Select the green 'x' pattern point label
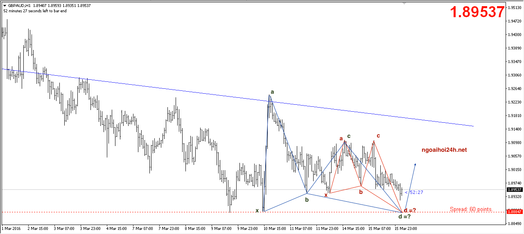Viewport: 524px width, 234px height. click(x=257, y=210)
